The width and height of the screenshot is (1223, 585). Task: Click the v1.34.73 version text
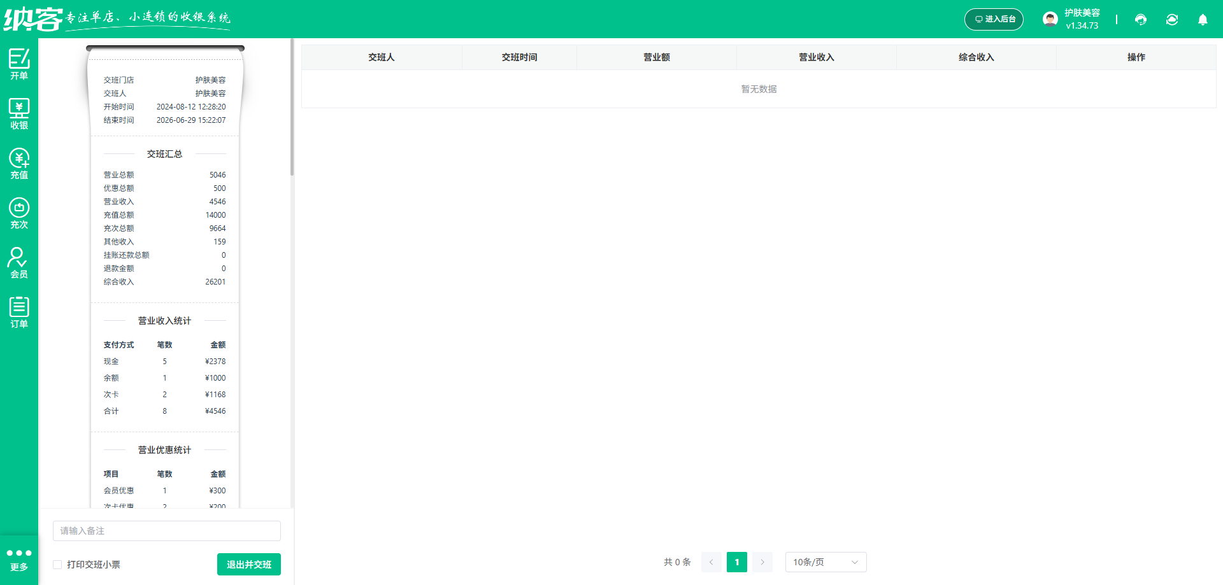tap(1082, 26)
